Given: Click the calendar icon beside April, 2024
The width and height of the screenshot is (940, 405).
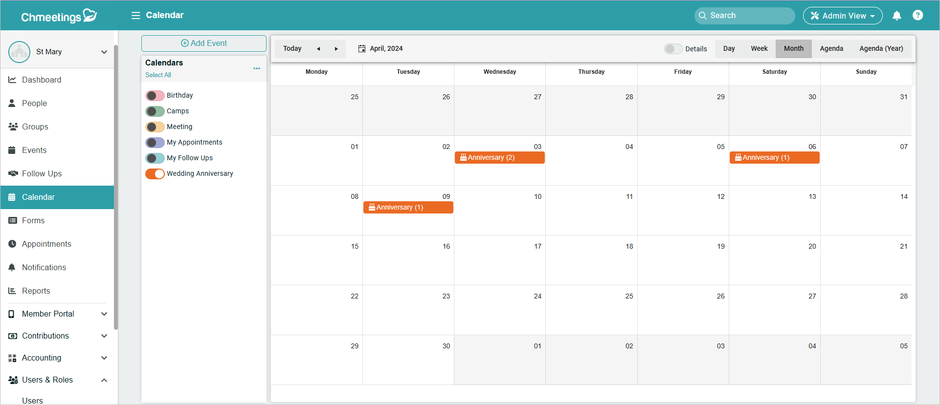Looking at the screenshot, I should pos(362,48).
